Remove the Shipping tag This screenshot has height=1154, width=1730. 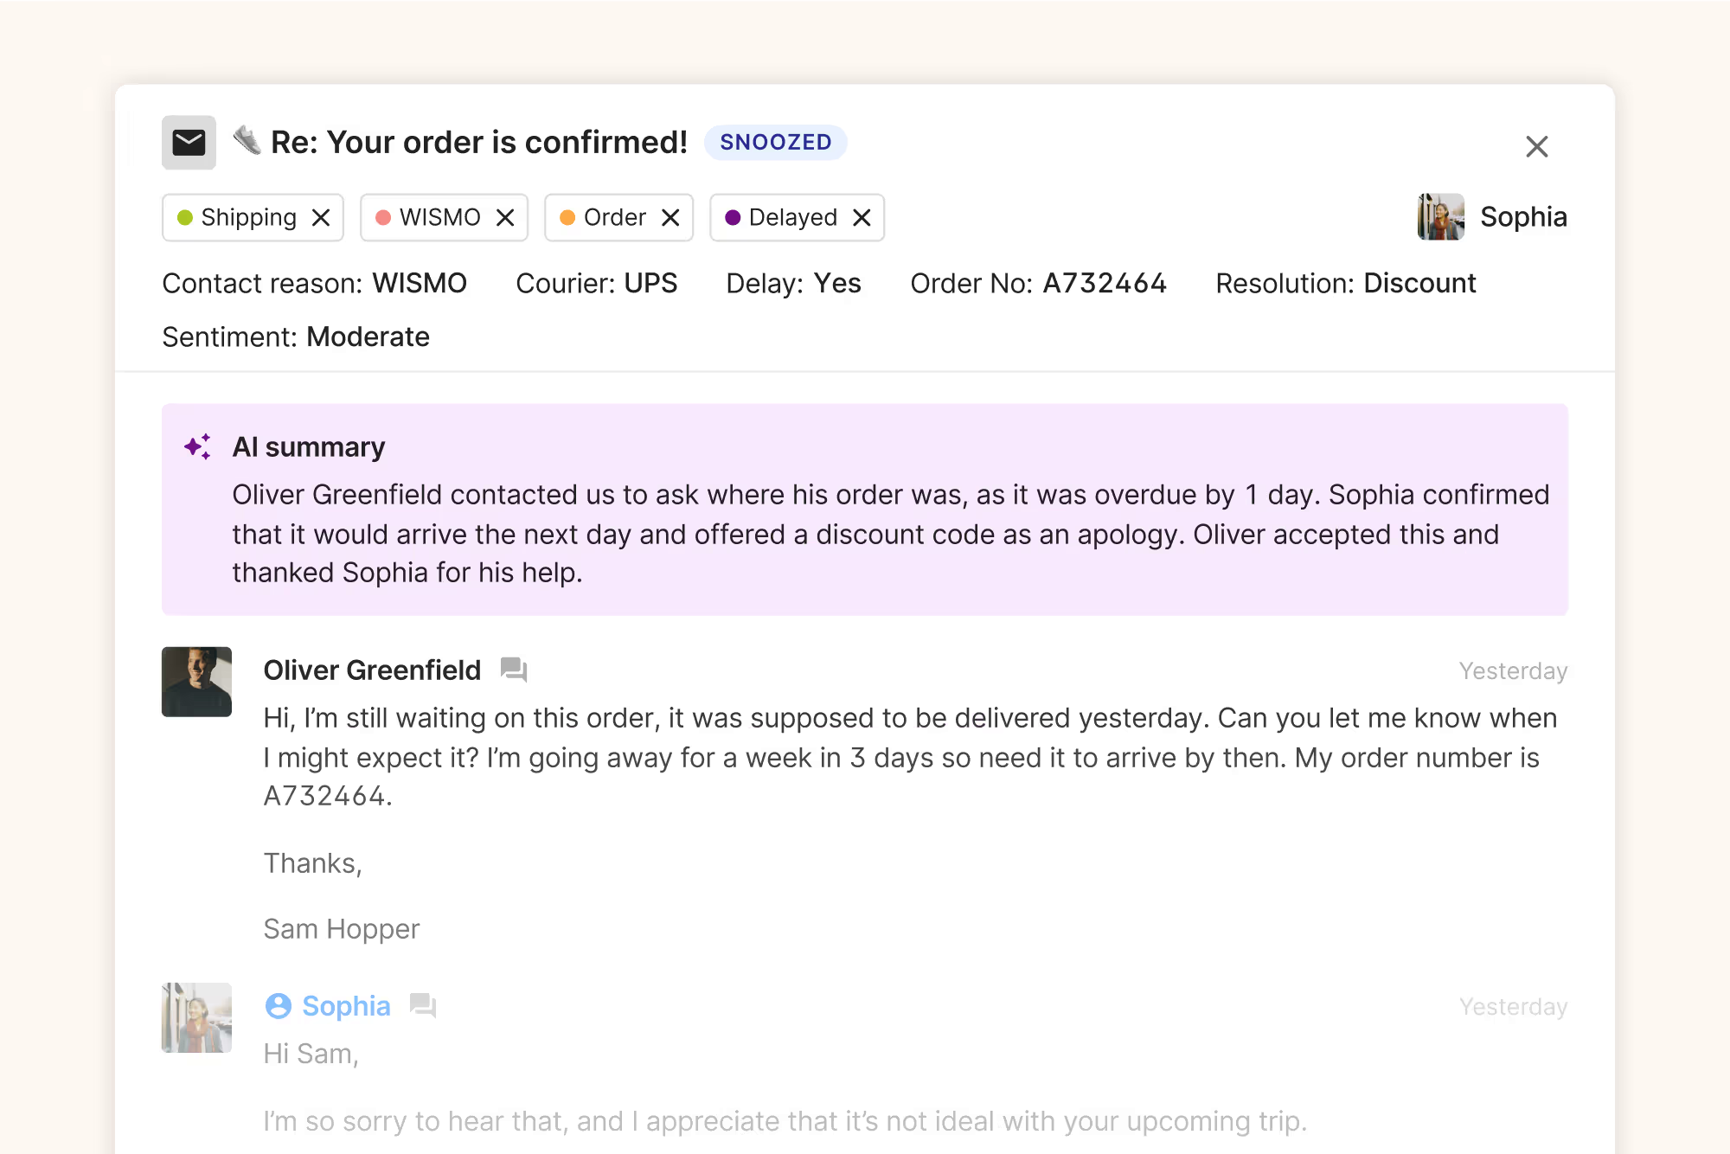(321, 217)
